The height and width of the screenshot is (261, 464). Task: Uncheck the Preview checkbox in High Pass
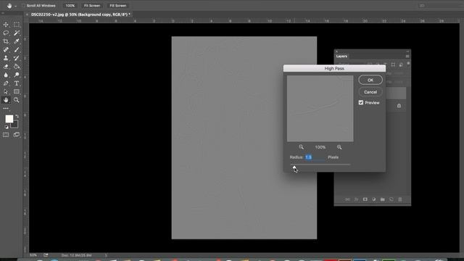click(x=361, y=102)
